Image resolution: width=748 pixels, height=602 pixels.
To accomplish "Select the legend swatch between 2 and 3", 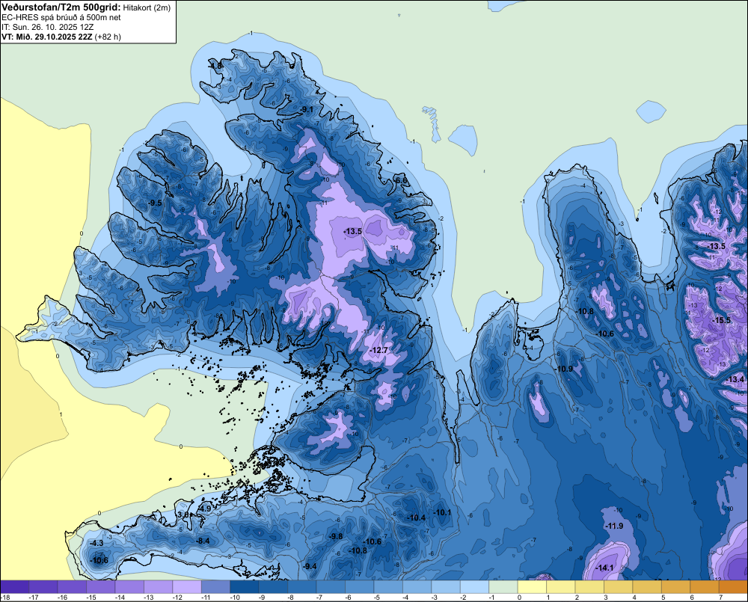I will point(589,587).
